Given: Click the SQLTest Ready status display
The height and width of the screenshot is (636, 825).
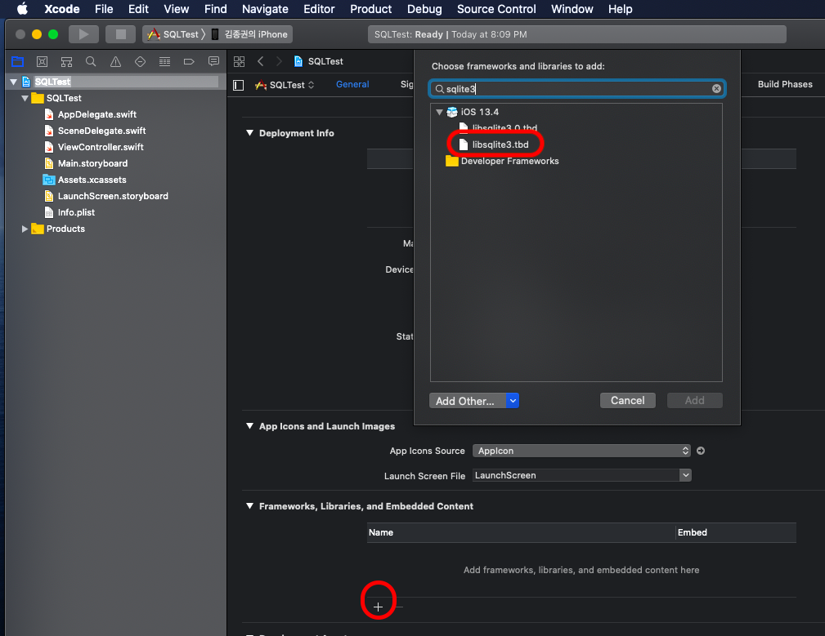Looking at the screenshot, I should pos(576,34).
